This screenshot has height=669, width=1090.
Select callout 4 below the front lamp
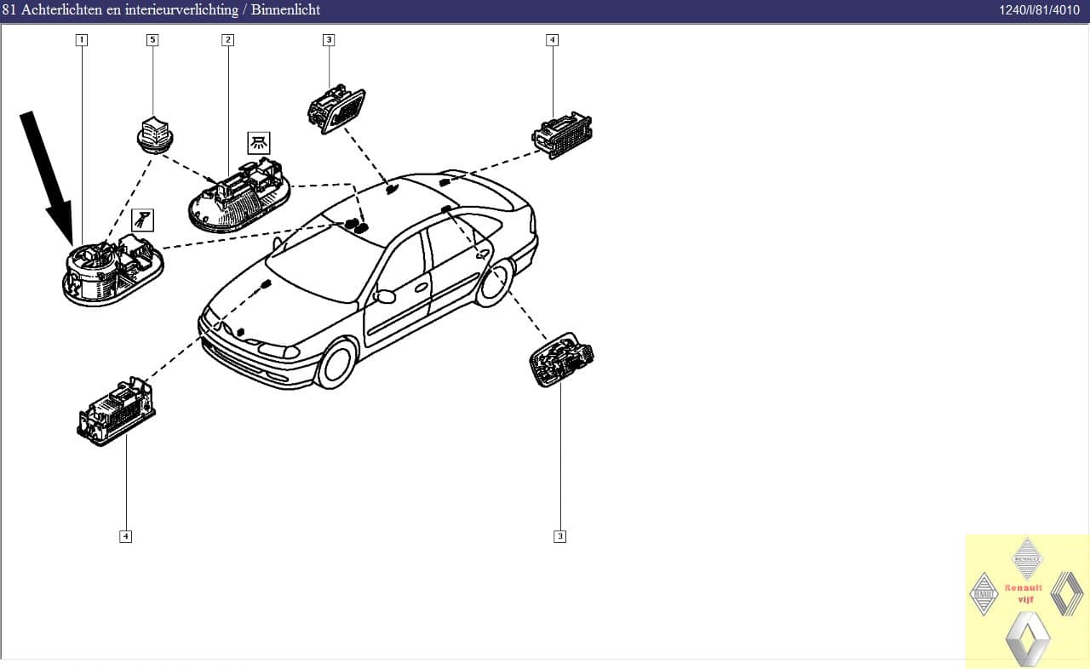tap(125, 536)
